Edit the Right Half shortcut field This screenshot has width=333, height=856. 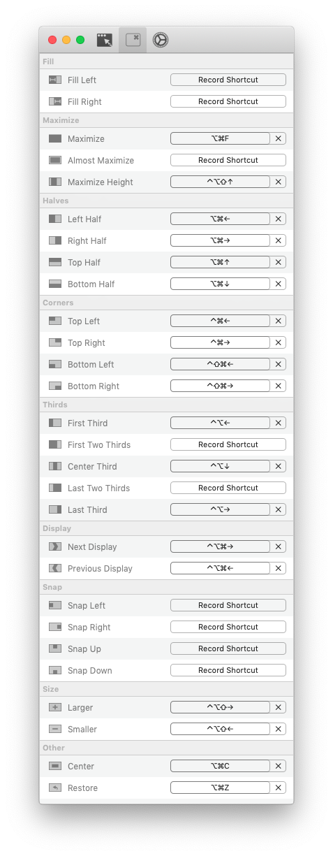[220, 240]
